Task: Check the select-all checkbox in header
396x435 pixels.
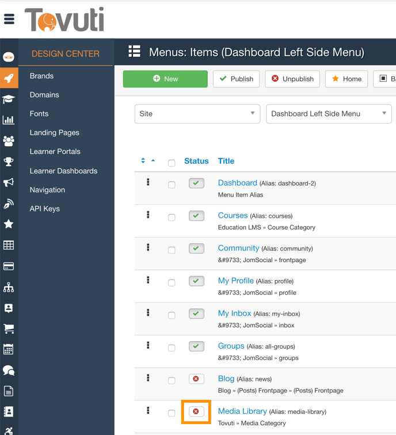Action: point(172,163)
